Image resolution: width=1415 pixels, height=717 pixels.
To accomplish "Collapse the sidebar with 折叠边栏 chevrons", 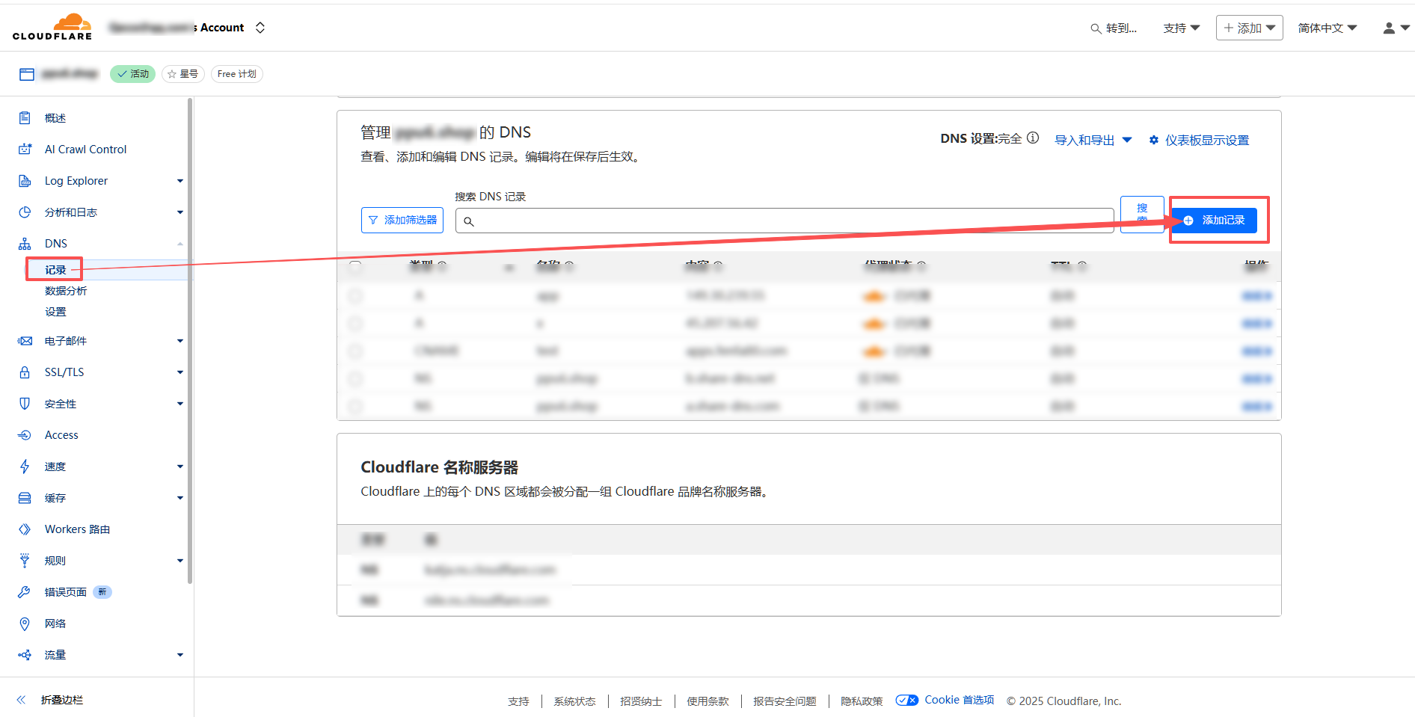I will pos(21,700).
